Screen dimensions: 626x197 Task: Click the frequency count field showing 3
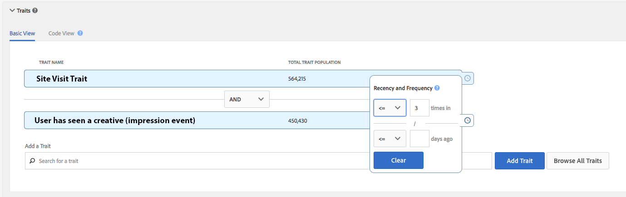coord(419,108)
